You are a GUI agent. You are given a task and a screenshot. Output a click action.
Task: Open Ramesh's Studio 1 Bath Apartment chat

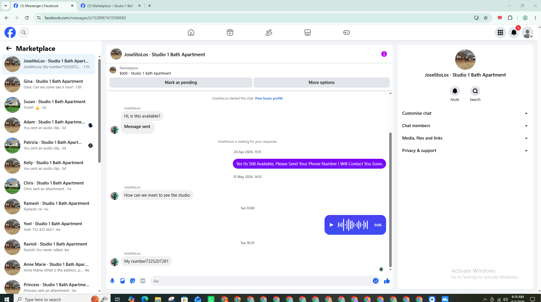pyautogui.click(x=49, y=206)
